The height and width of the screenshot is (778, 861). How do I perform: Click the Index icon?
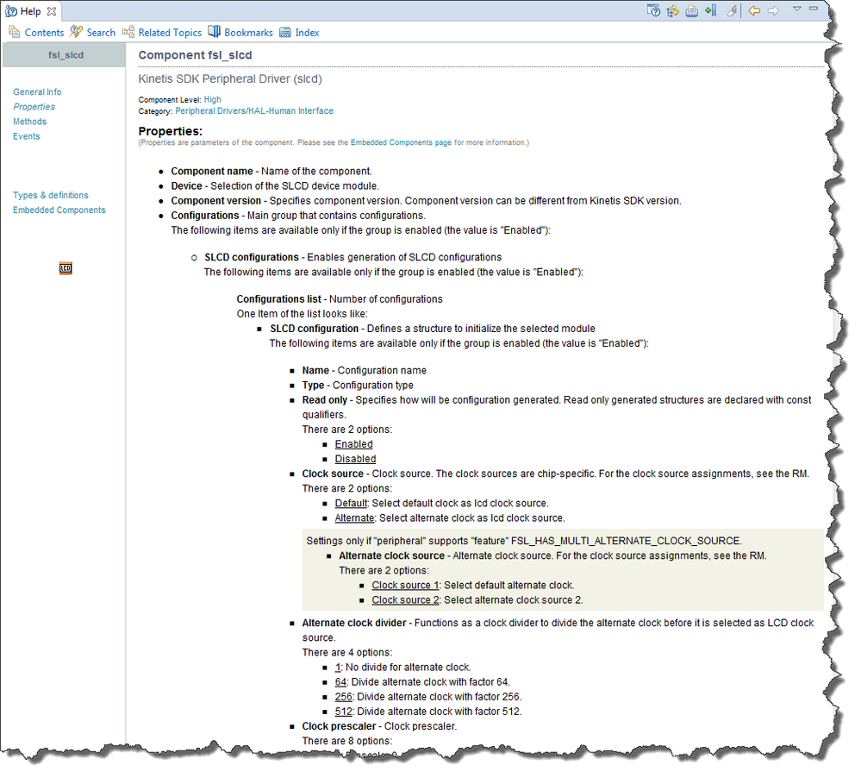tap(285, 32)
